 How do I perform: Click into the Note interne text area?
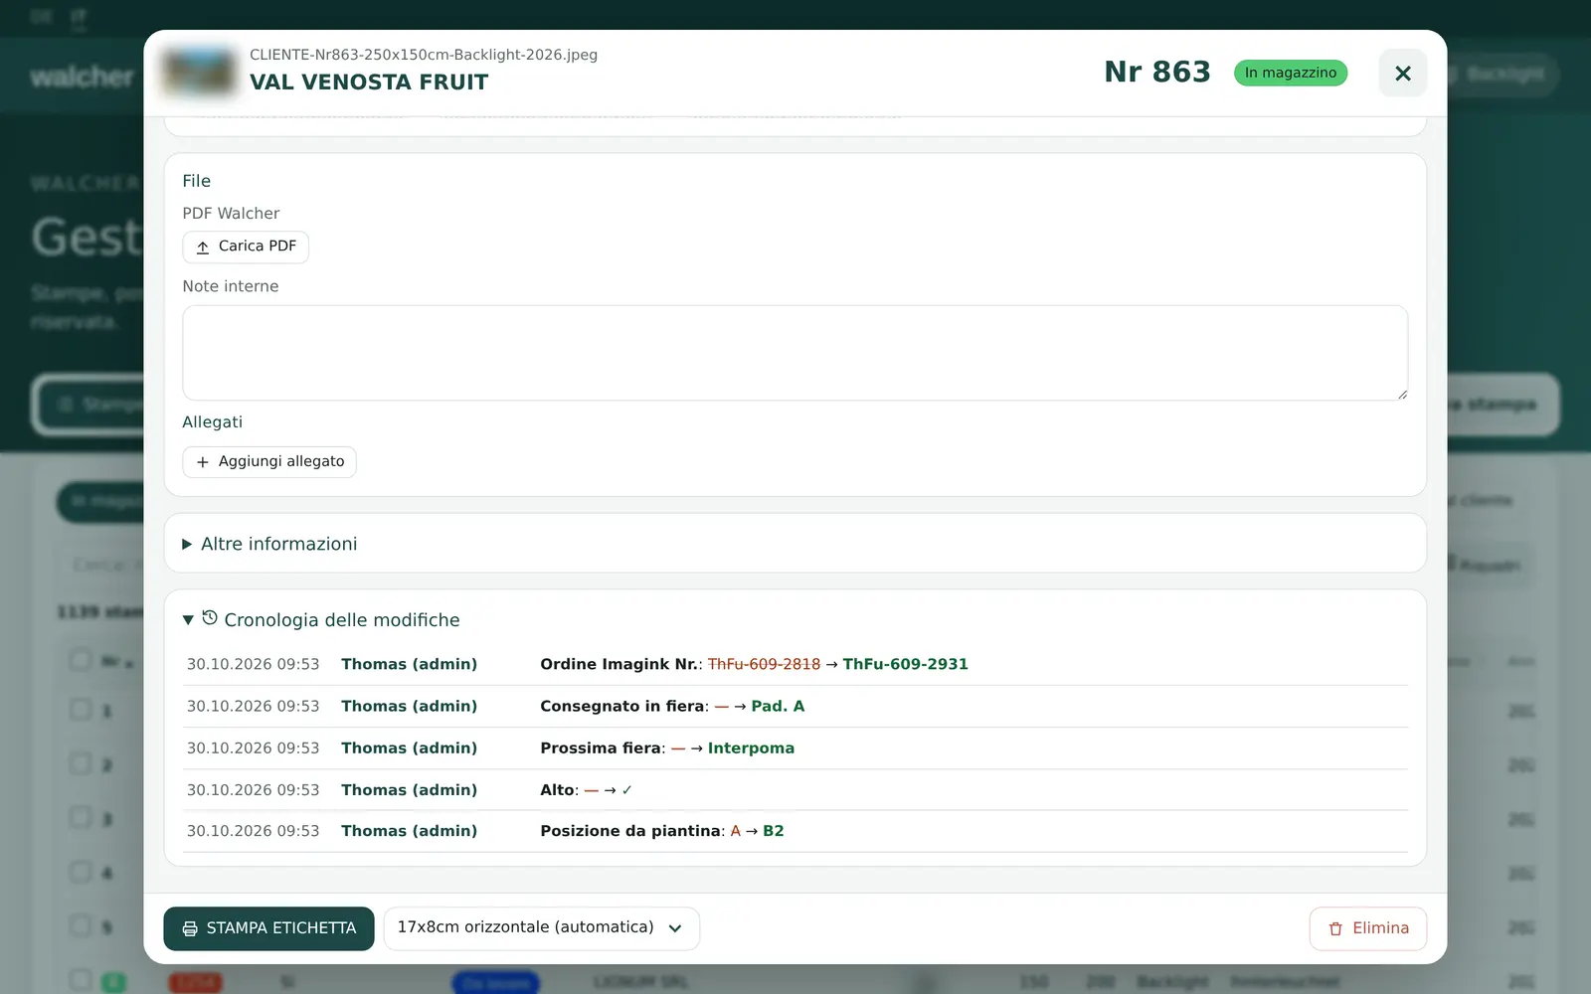click(795, 353)
